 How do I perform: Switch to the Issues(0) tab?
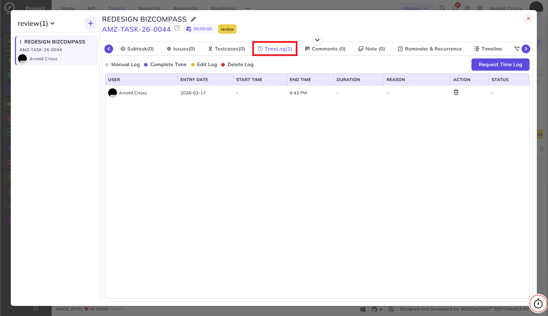click(x=181, y=49)
